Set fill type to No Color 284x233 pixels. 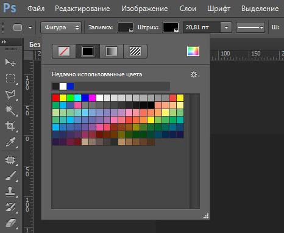pos(64,51)
